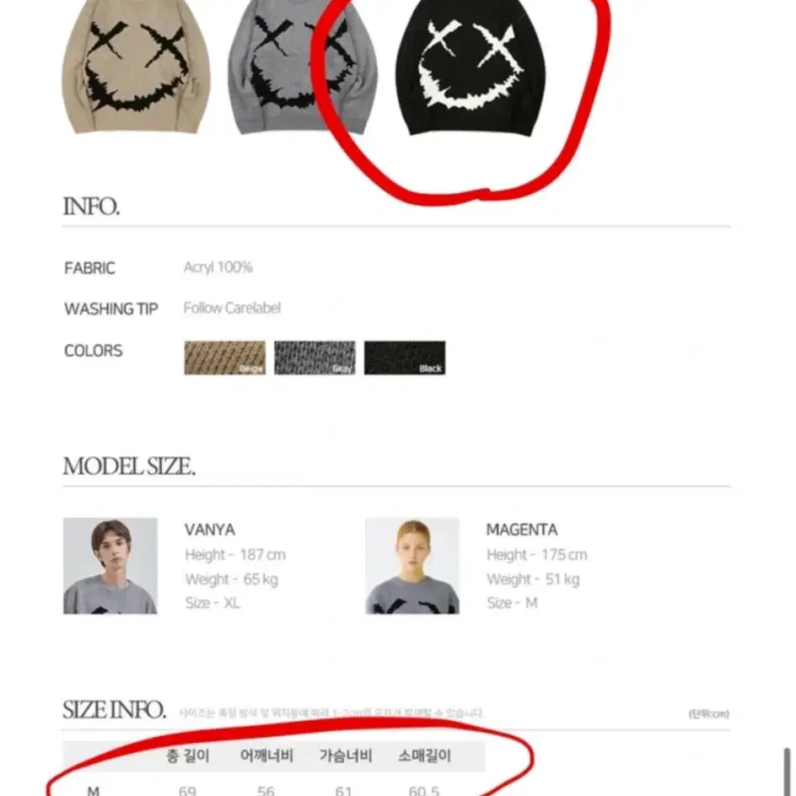This screenshot has width=796, height=796.
Task: Open the gray smiley sweater image
Action: coord(302,67)
